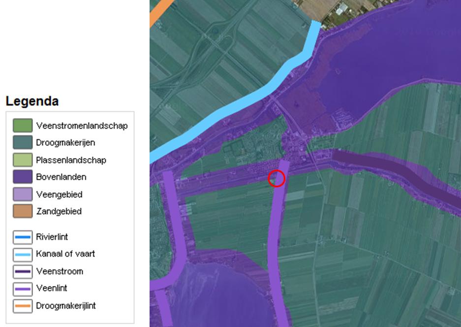Click the text 'Droogmakerijen'
Image resolution: width=461 pixels, height=327 pixels.
[65, 143]
